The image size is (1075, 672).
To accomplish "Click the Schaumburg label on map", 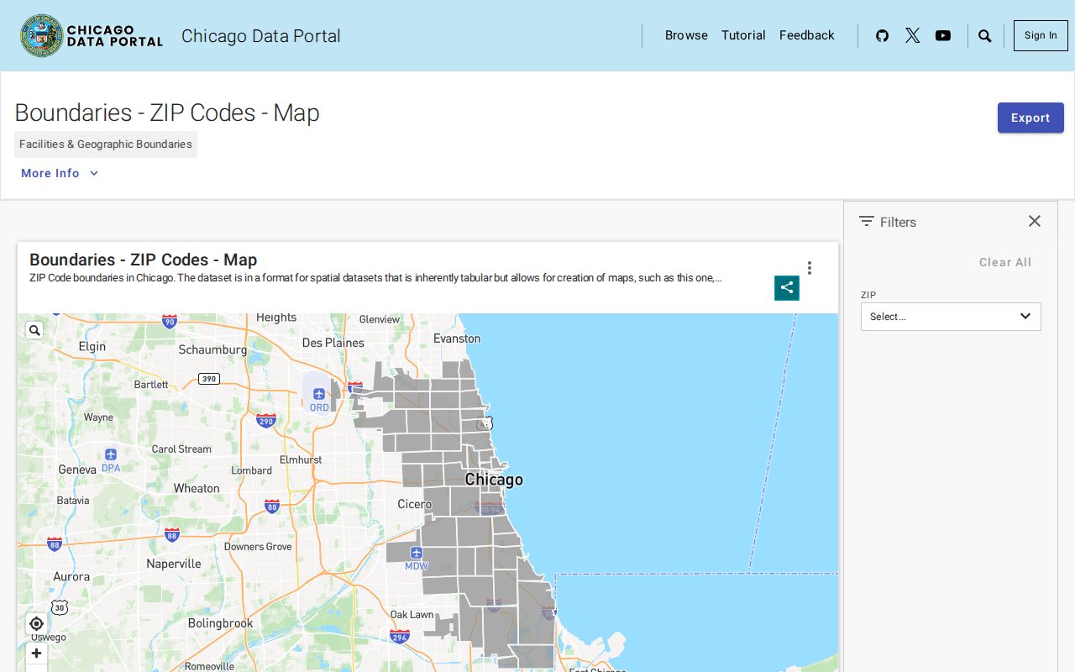I will (x=212, y=349).
